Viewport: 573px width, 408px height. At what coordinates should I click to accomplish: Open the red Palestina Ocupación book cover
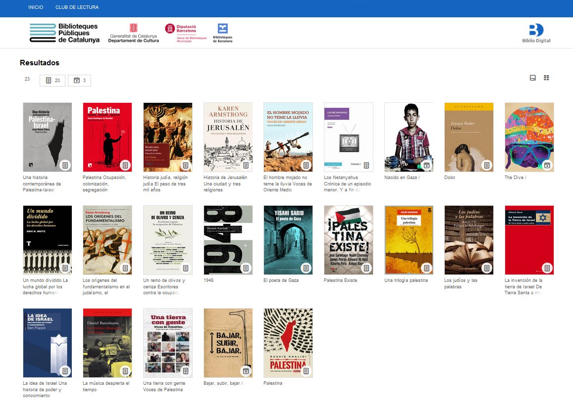click(107, 137)
